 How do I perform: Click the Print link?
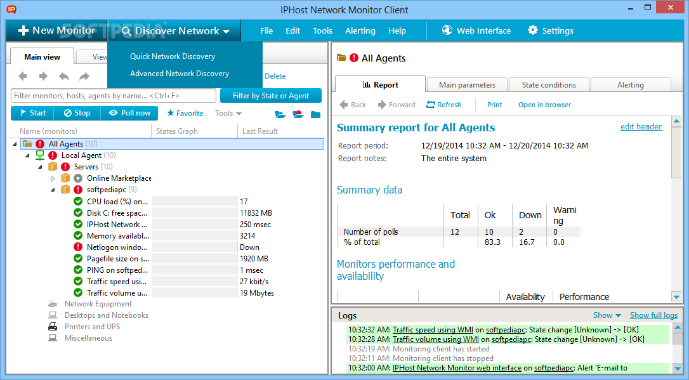(494, 105)
